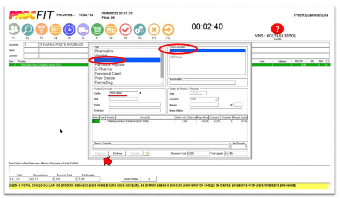Viewport: 340px width, 198px height.
Task: Open the delivery truck icon F6
Action: click(x=83, y=29)
